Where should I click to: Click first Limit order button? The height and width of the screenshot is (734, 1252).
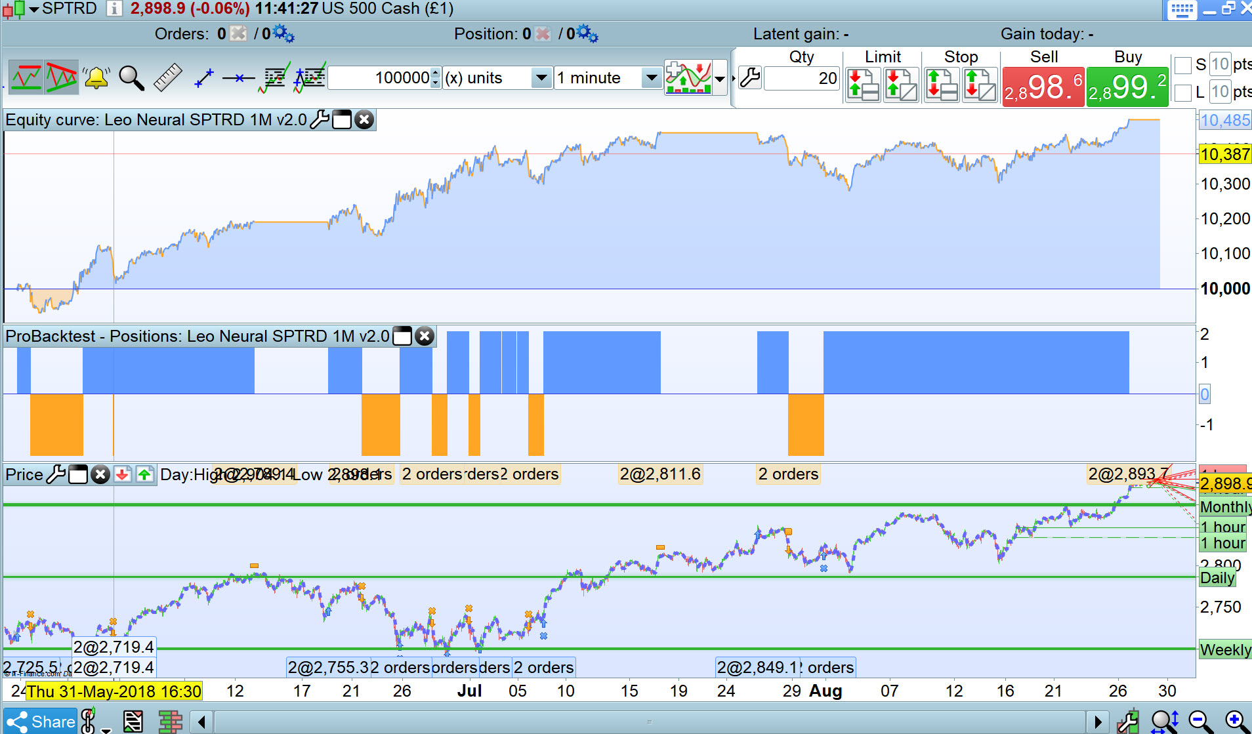pos(863,85)
